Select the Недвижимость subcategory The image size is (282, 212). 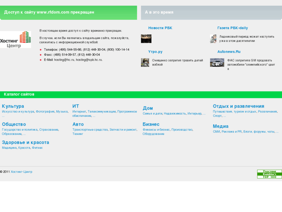(x=175, y=114)
